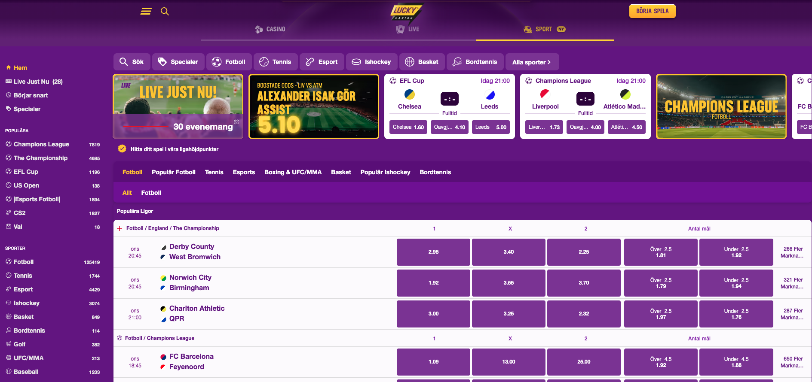The image size is (812, 382).
Task: Choose the Fotboll sport chip
Action: click(x=229, y=62)
